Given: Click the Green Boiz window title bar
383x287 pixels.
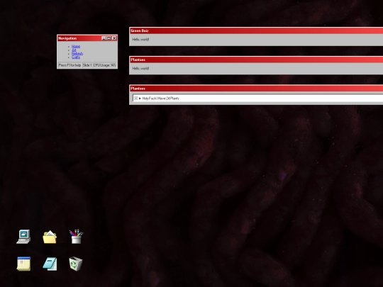Looking at the screenshot, I should click(256, 30).
